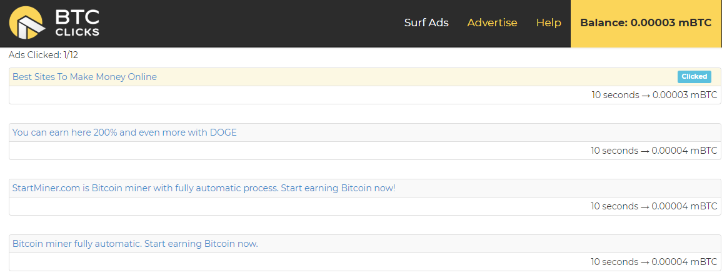Select the 'Ads Clicked: 1/12' counter text
Screen dimensions: 722x280
click(x=43, y=55)
